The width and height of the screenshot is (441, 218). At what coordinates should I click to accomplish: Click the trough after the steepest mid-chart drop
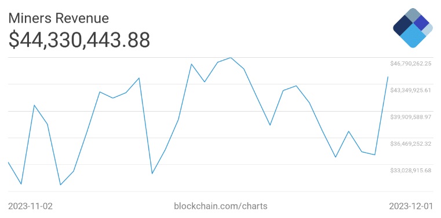click(x=152, y=173)
